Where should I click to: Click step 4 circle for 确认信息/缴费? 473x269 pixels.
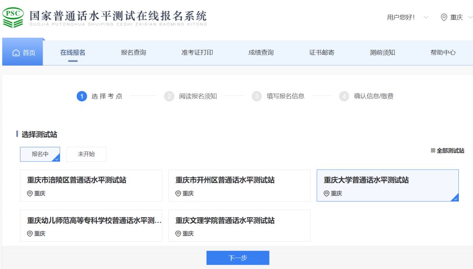344,96
